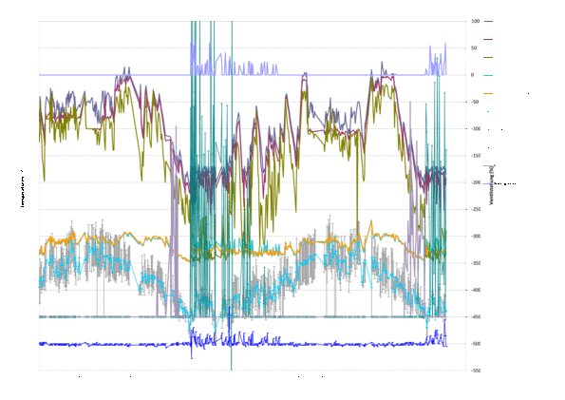Click the '-300' axis tick label
565x400 pixels.
click(476, 236)
